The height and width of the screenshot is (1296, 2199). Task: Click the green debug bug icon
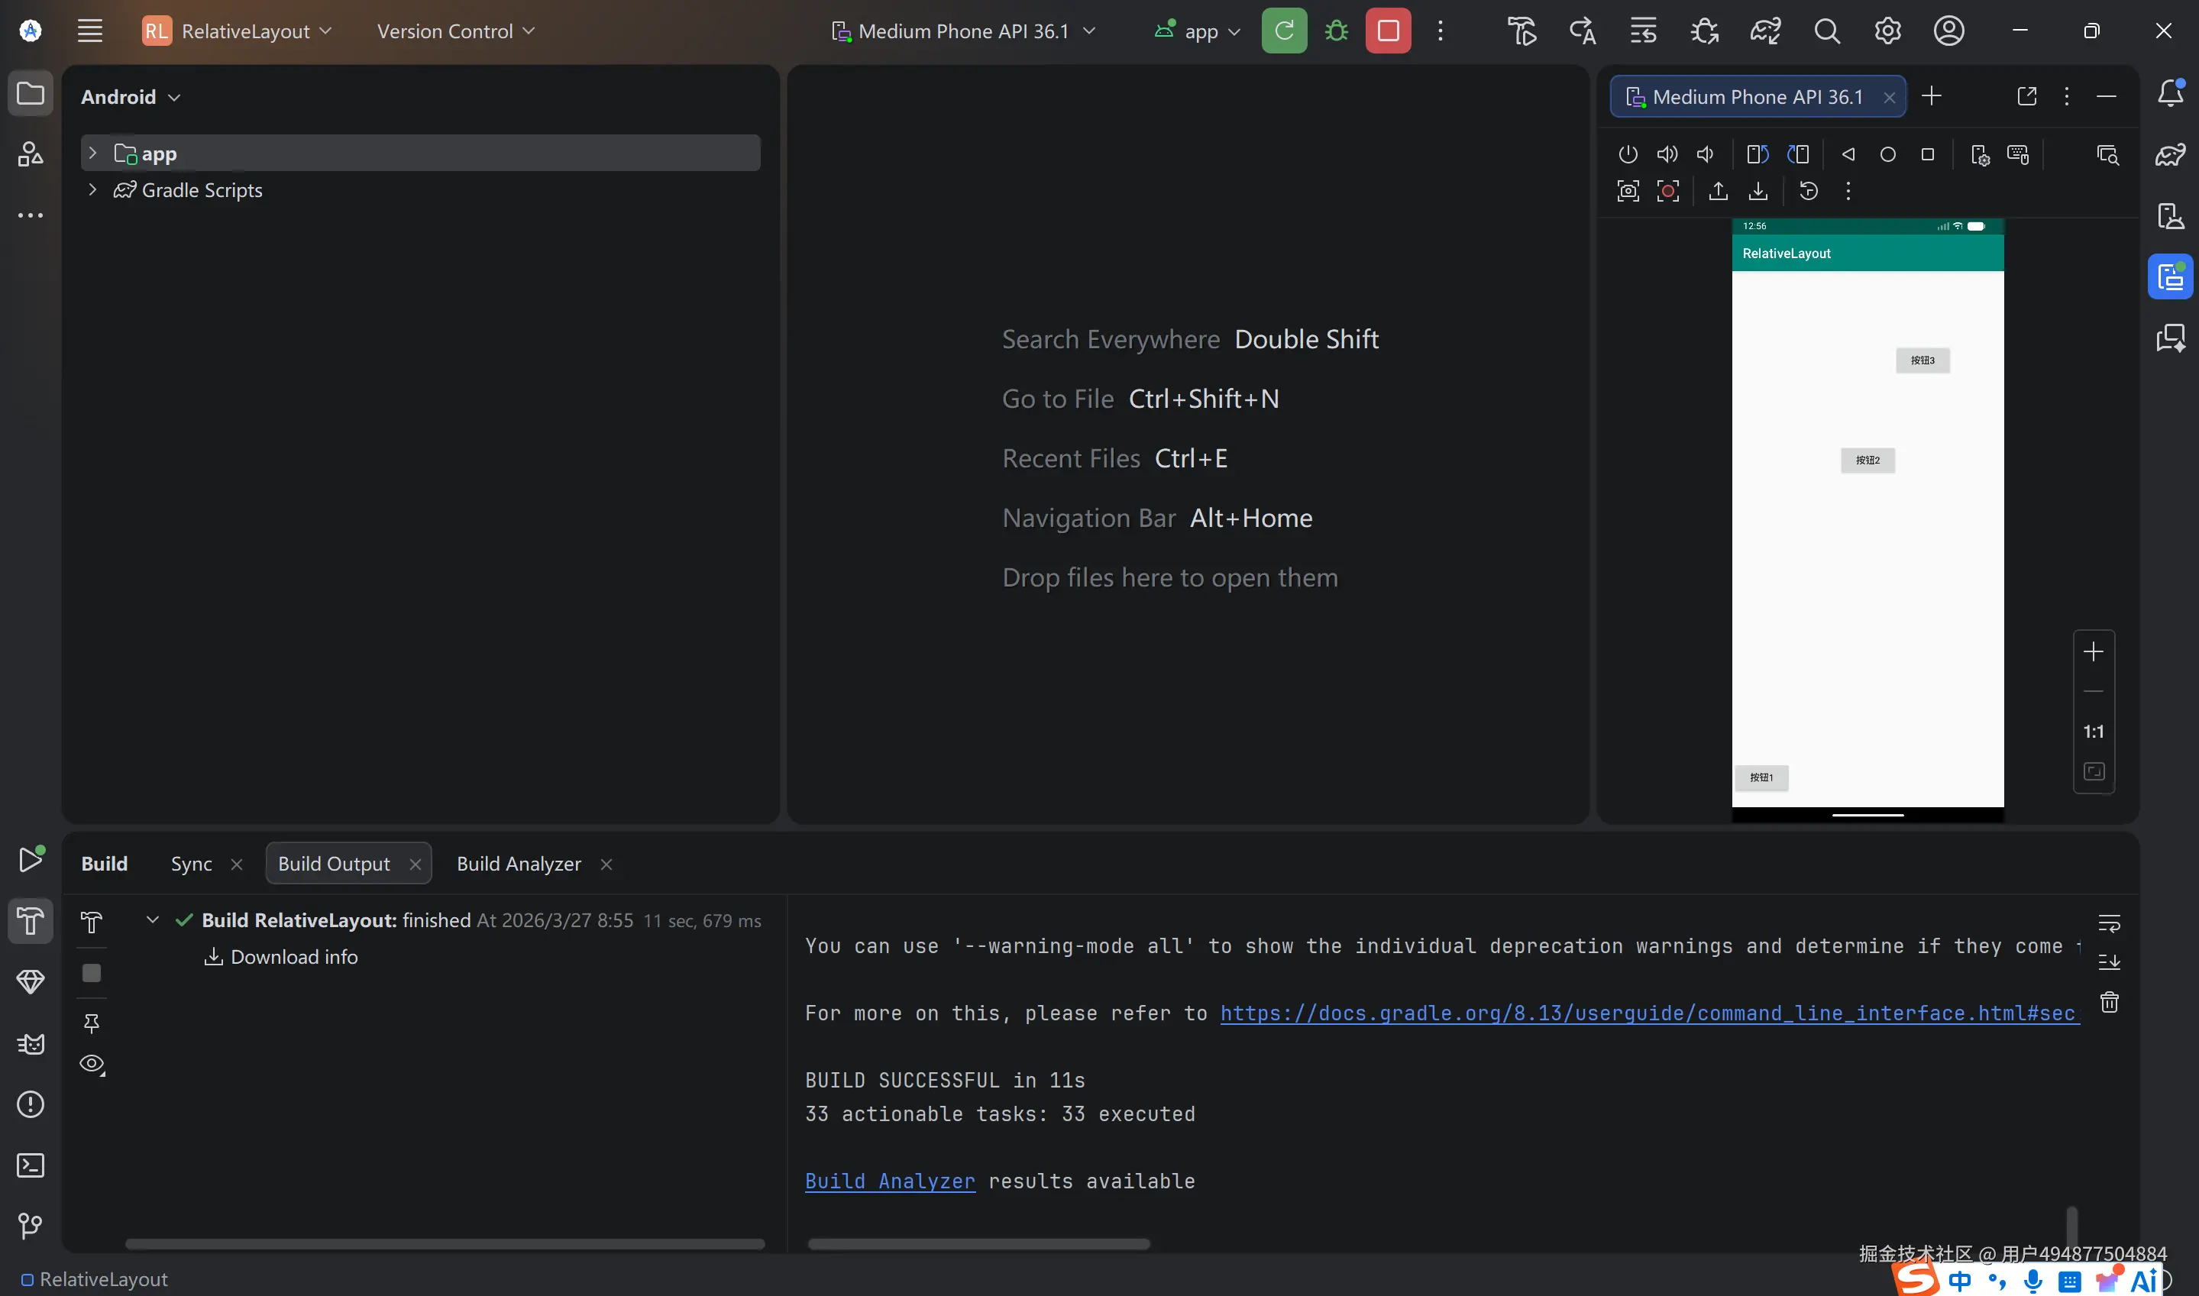click(x=1335, y=31)
